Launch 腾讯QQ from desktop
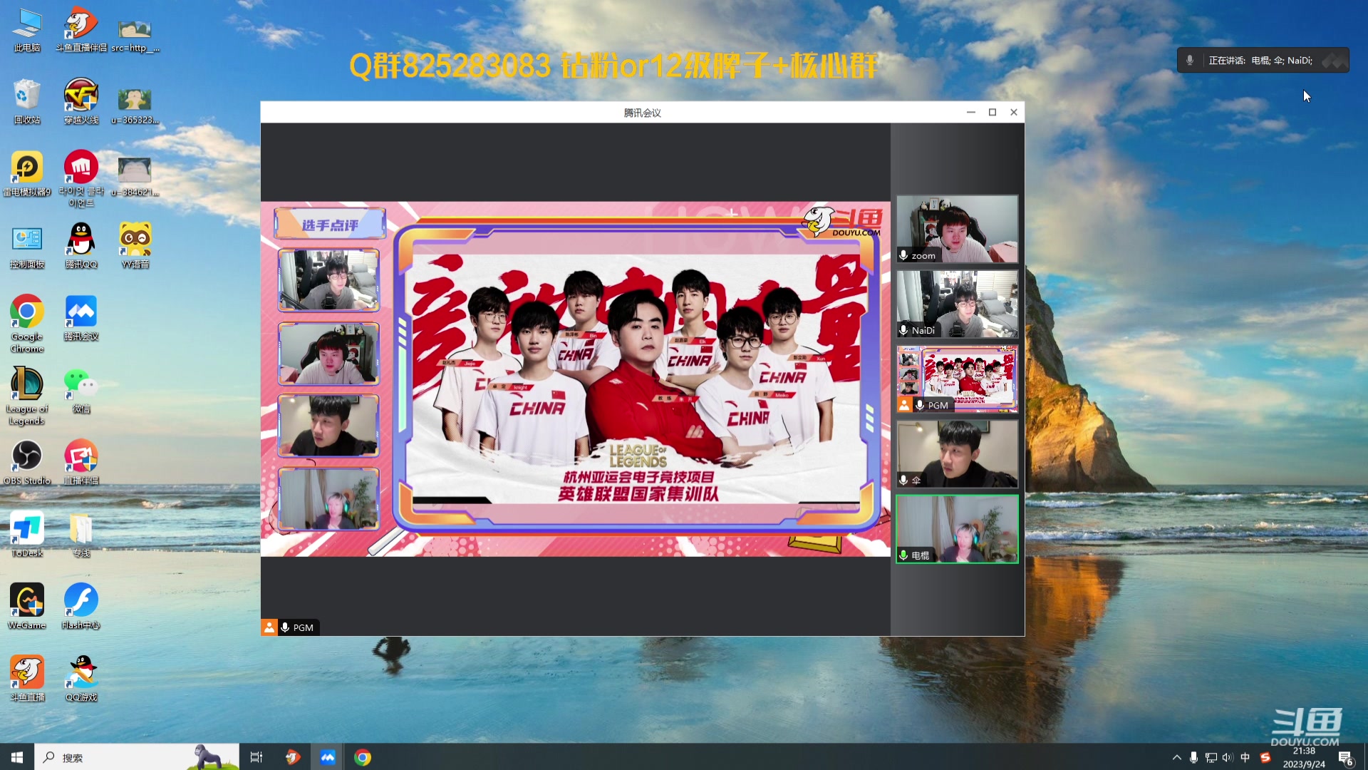 click(x=81, y=246)
